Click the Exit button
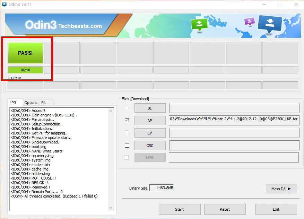The height and width of the screenshot is (219, 304). click(x=276, y=209)
